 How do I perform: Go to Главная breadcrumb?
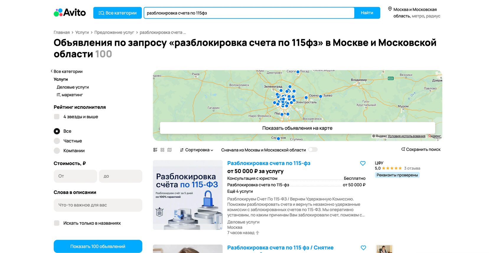(62, 32)
